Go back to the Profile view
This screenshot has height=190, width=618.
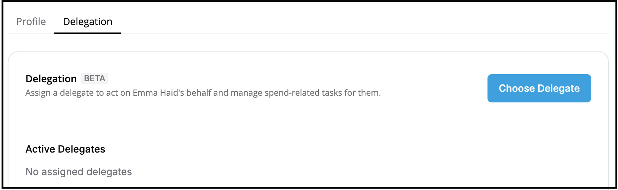tap(31, 22)
